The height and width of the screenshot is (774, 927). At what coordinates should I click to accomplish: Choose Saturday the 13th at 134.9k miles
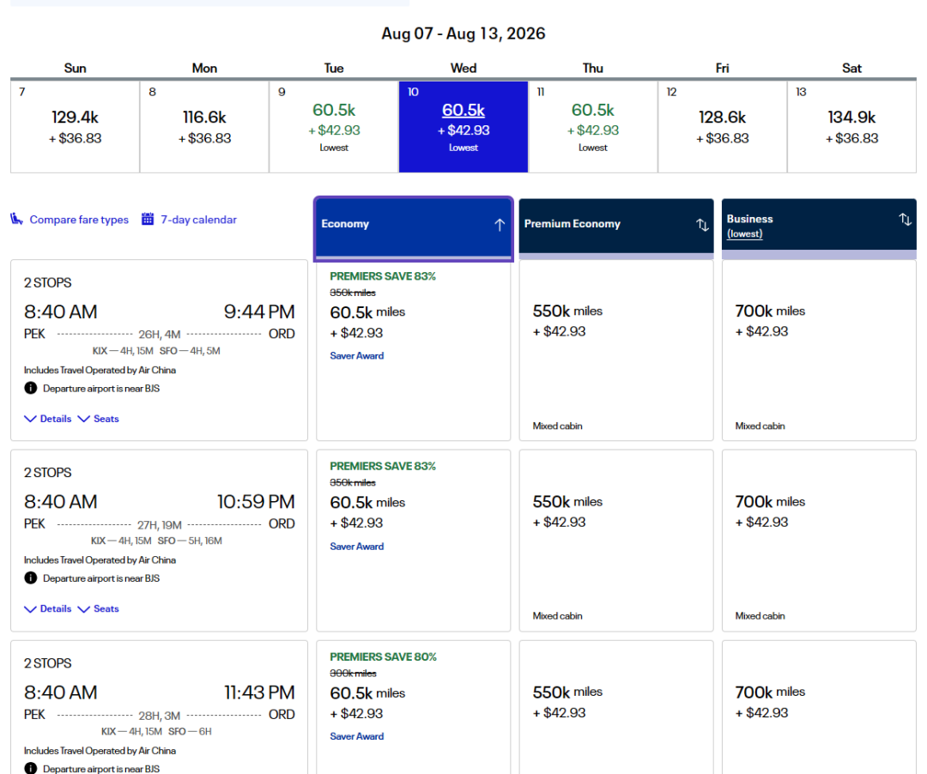[x=851, y=126]
